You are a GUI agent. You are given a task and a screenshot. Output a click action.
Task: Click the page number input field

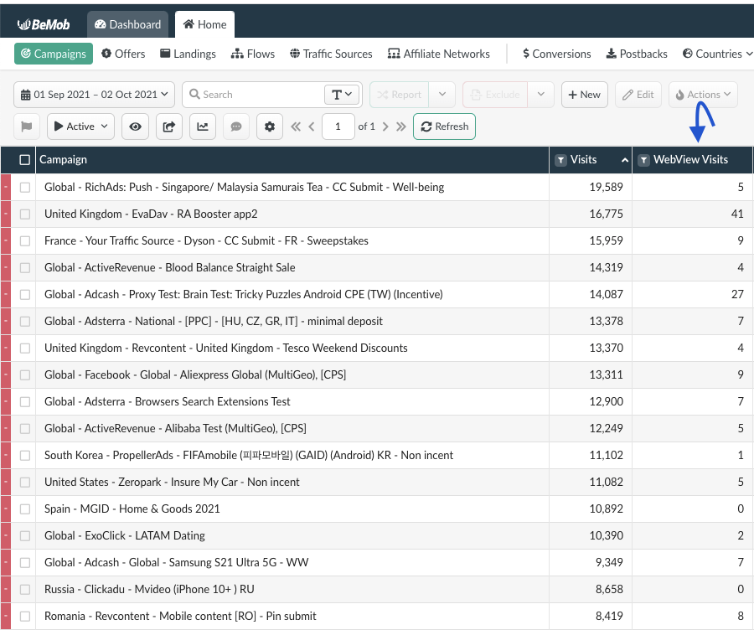click(338, 127)
